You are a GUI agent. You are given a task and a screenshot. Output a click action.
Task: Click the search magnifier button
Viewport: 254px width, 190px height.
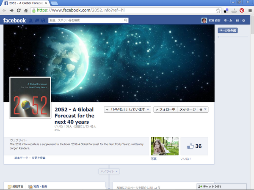tap(126, 20)
